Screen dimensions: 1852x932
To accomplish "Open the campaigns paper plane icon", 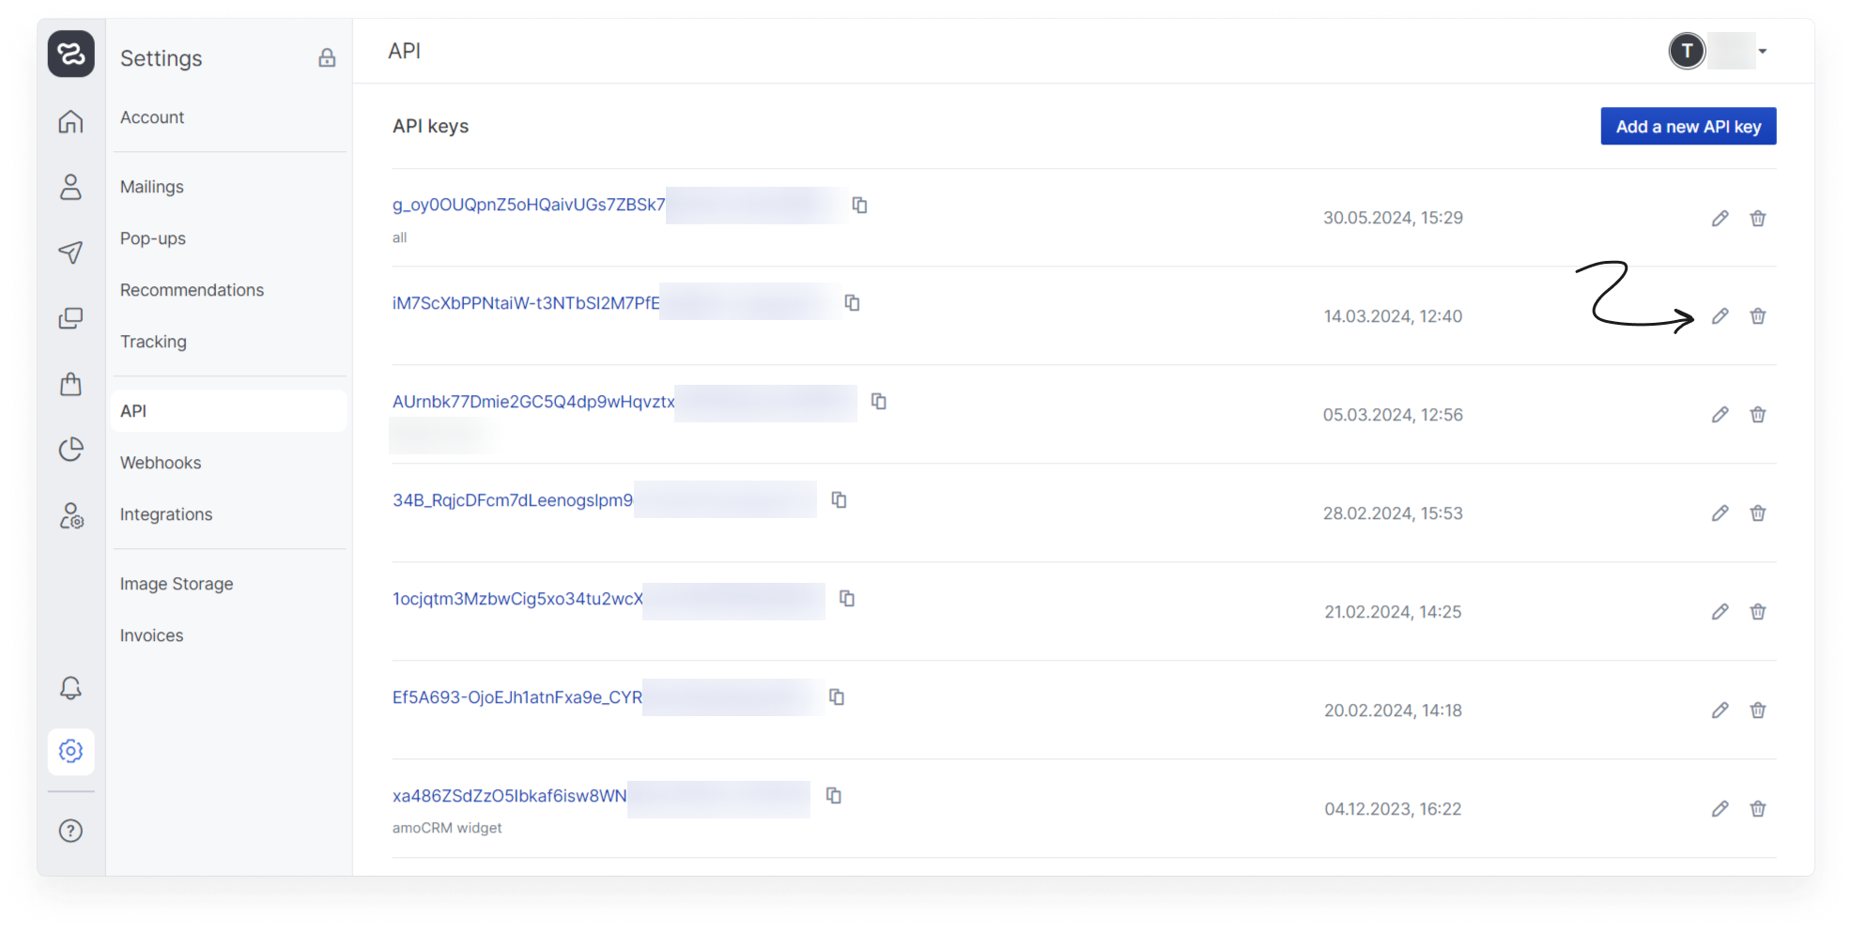I will pos(70,252).
